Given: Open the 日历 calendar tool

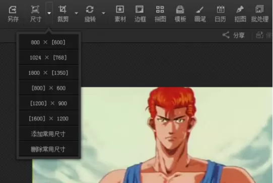Looking at the screenshot, I should [x=220, y=14].
